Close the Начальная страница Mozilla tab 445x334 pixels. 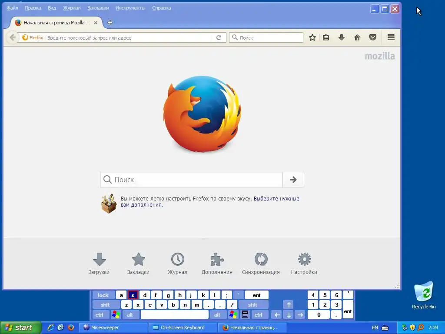click(96, 23)
